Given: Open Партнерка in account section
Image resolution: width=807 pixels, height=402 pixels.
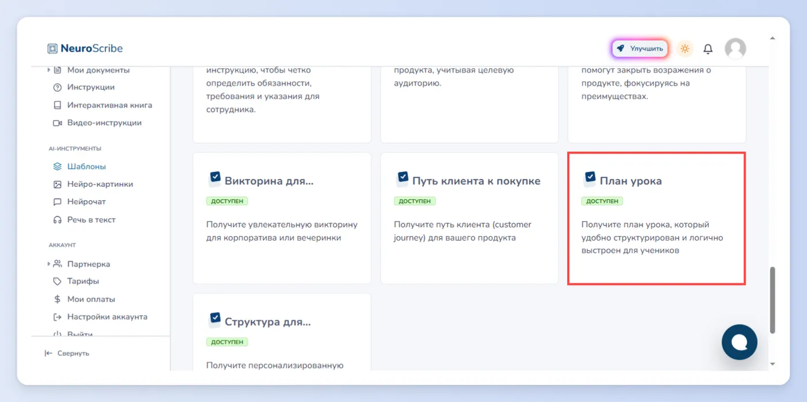Looking at the screenshot, I should point(88,264).
